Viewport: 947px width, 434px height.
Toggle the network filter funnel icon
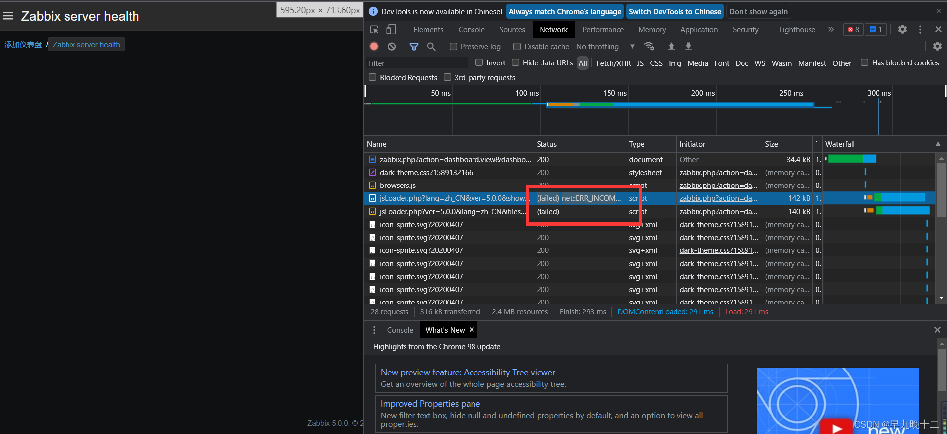tap(414, 46)
